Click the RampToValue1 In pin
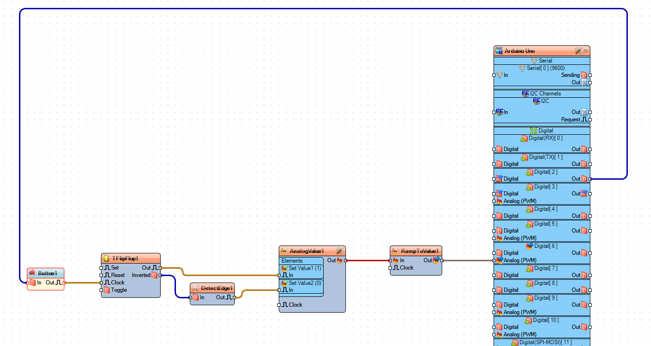The height and width of the screenshot is (346, 651). coord(390,260)
